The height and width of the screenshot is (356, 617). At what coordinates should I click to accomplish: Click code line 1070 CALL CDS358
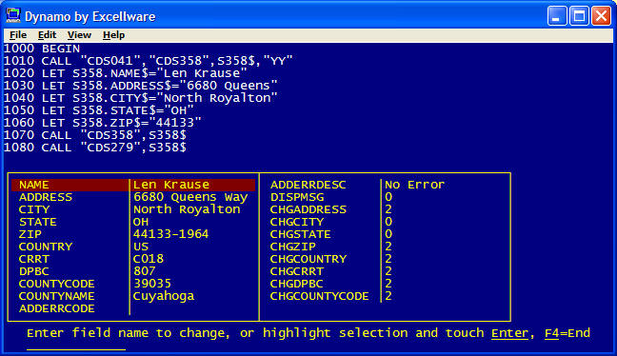[95, 135]
